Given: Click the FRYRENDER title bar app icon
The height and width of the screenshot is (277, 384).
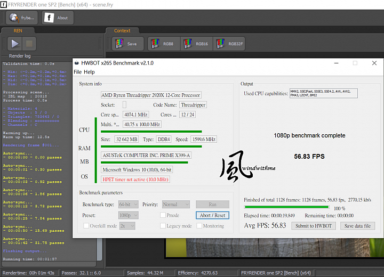Looking at the screenshot, I should (x=4, y=4).
